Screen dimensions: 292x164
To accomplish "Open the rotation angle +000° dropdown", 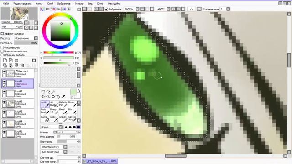I will (x=168, y=9).
